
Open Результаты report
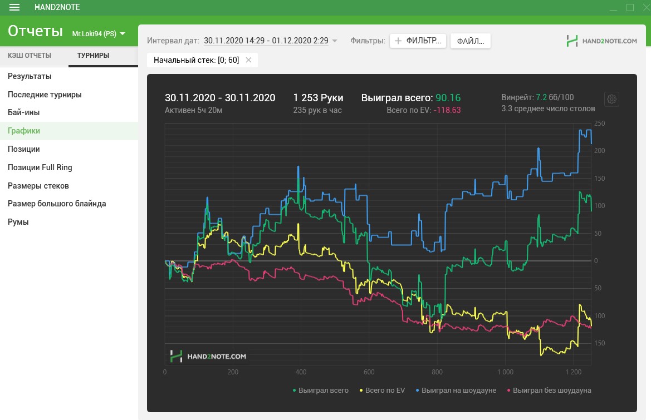pyautogui.click(x=69, y=76)
